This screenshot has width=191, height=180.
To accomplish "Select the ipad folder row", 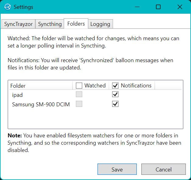I will tap(95, 95).
